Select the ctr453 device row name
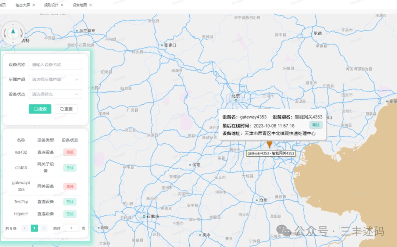Image resolution: width=397 pixels, height=247 pixels. pos(21,168)
